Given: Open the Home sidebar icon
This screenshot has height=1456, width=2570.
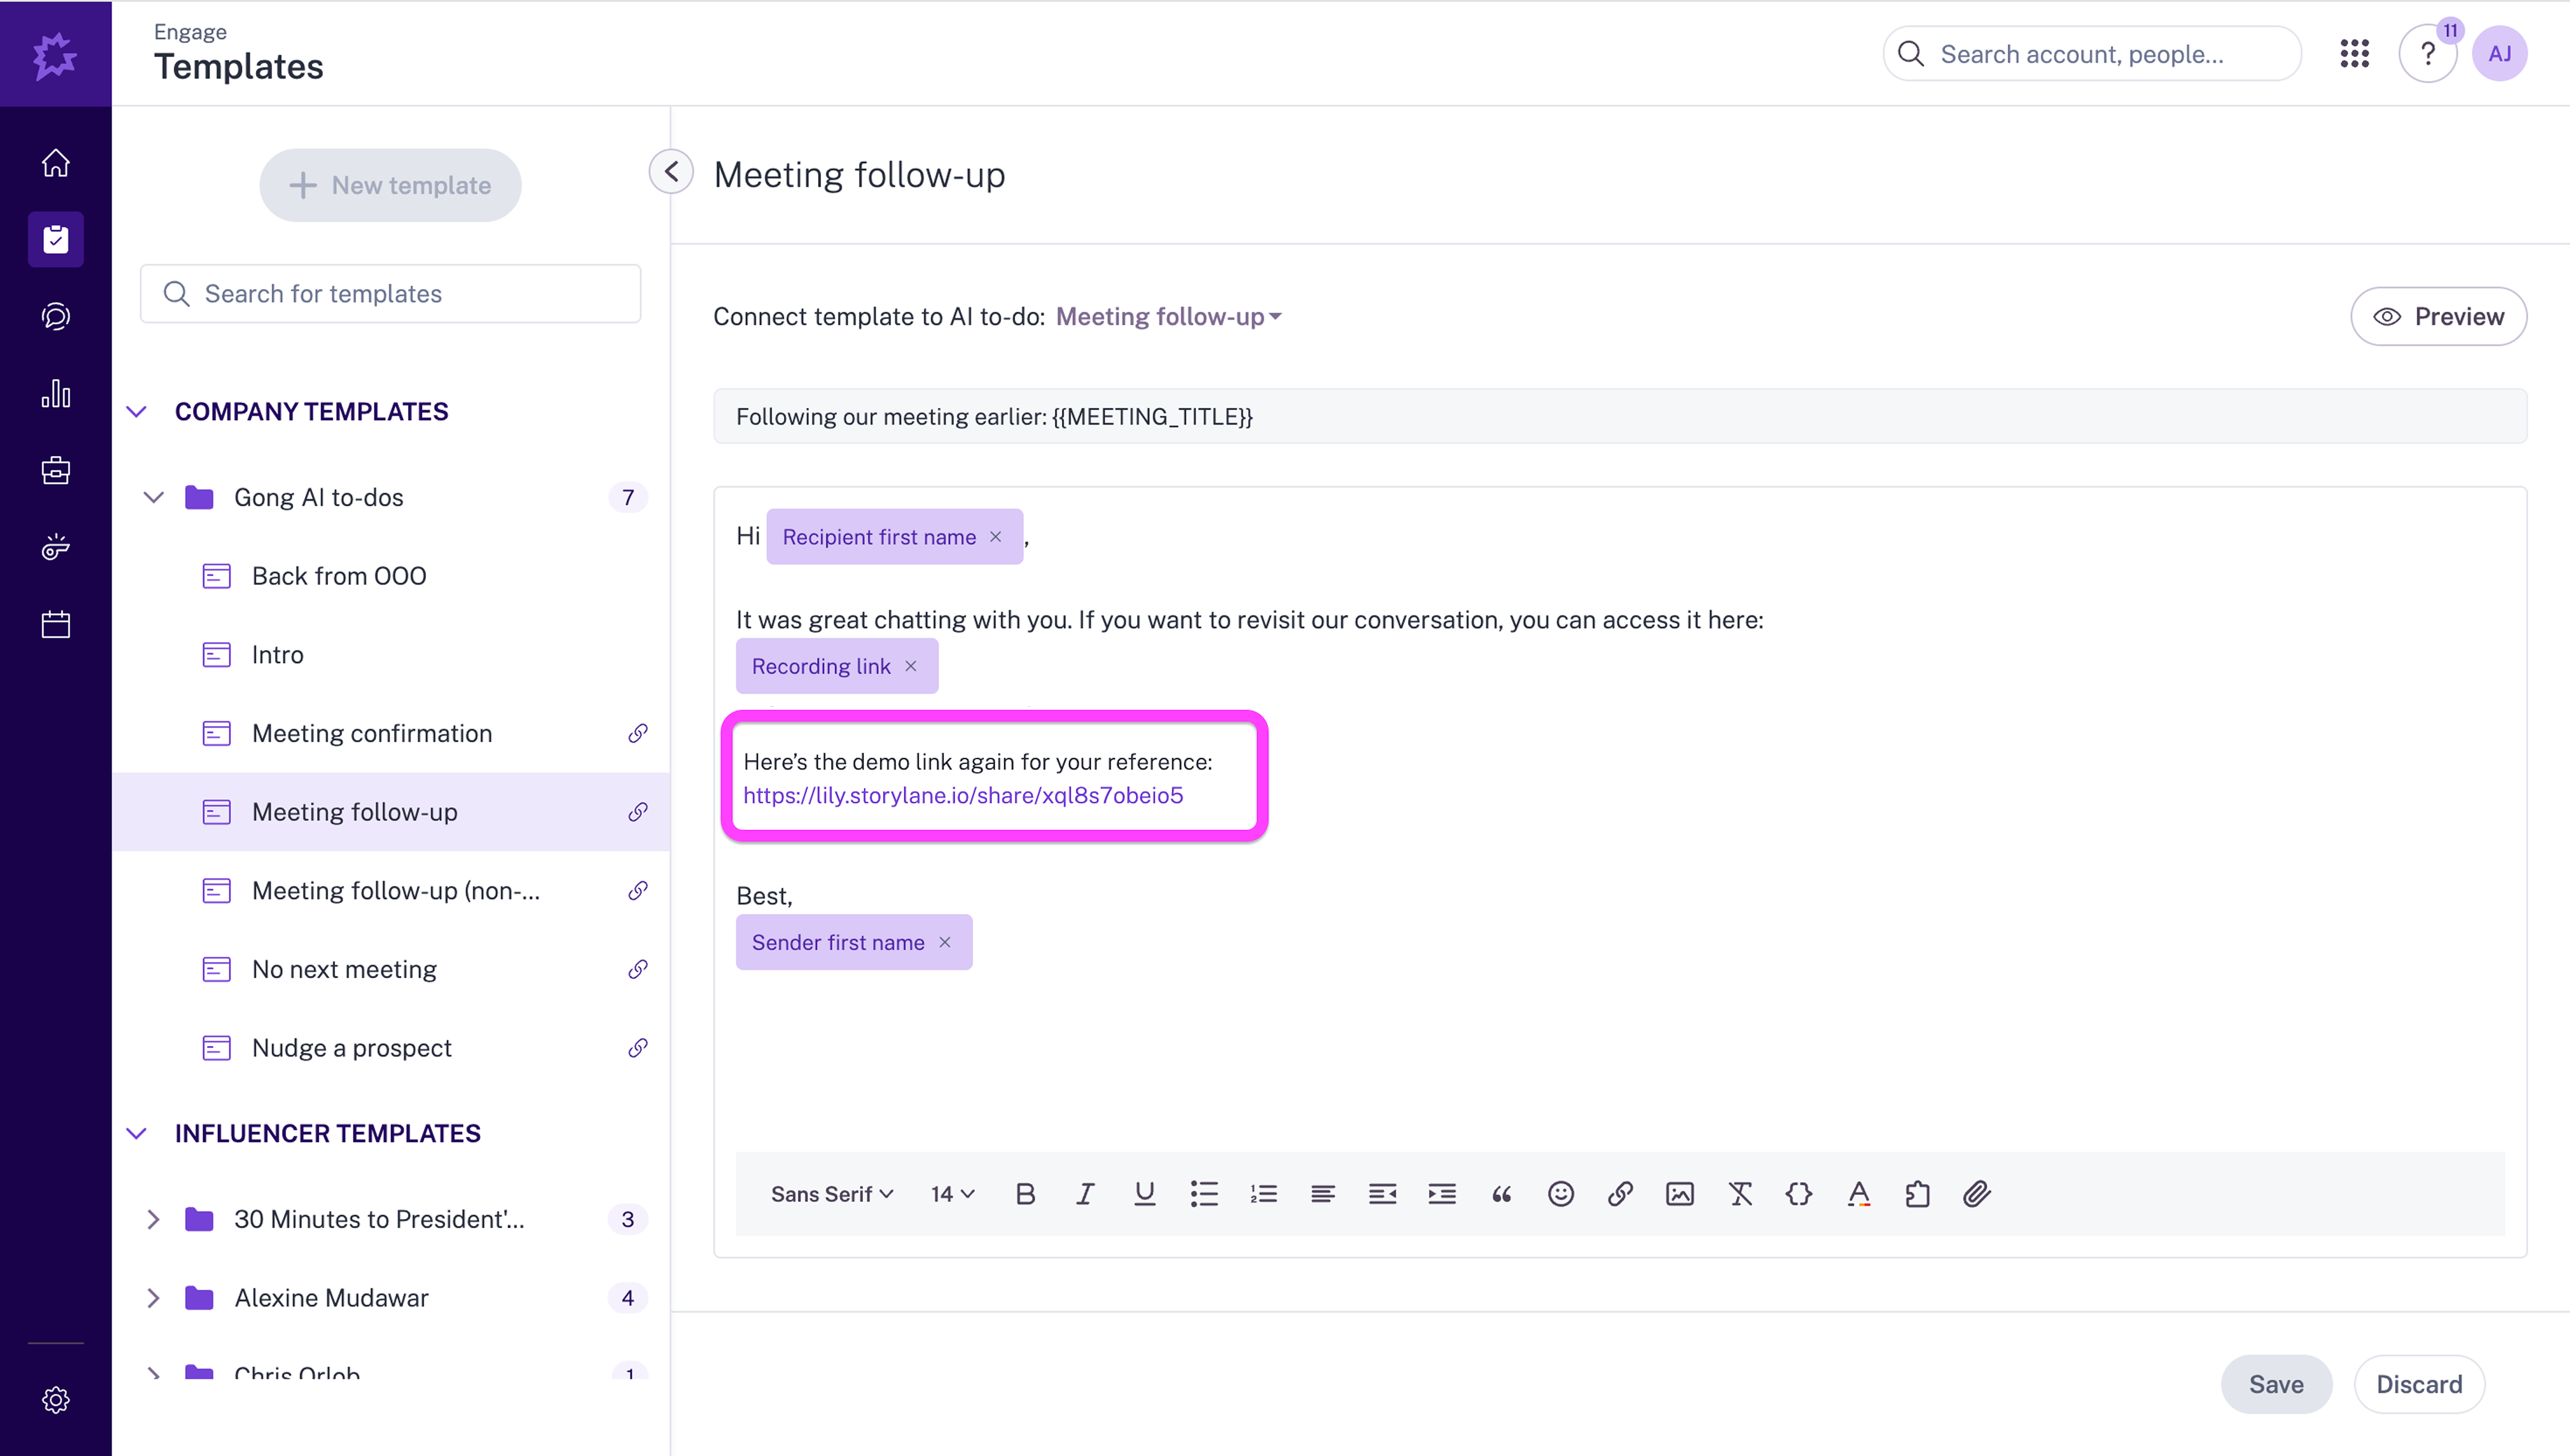Looking at the screenshot, I should (56, 162).
